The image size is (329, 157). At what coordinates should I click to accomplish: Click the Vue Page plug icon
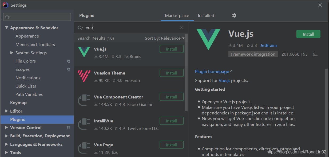pos(84,148)
